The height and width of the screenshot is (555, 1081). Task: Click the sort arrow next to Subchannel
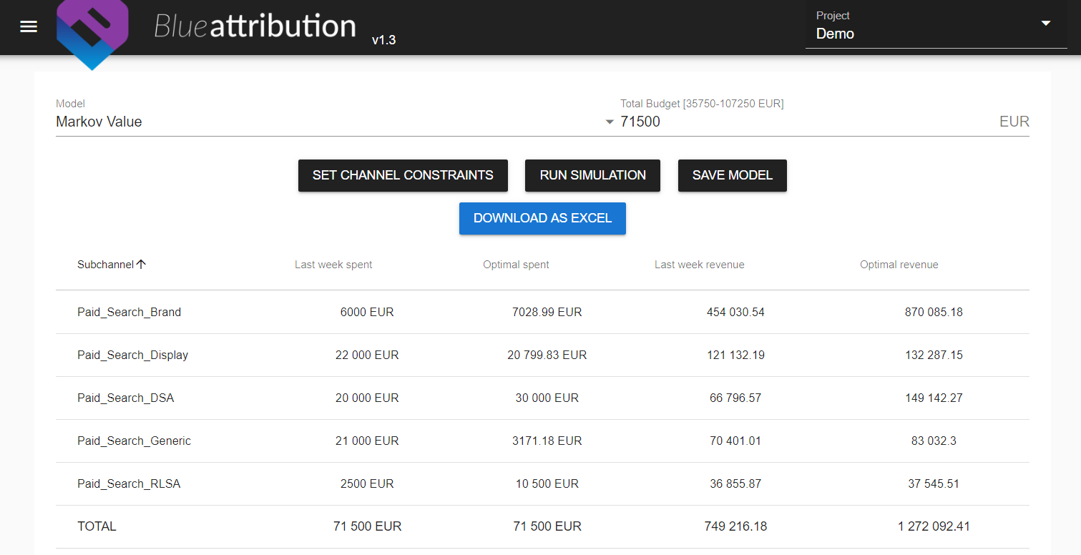(x=141, y=265)
